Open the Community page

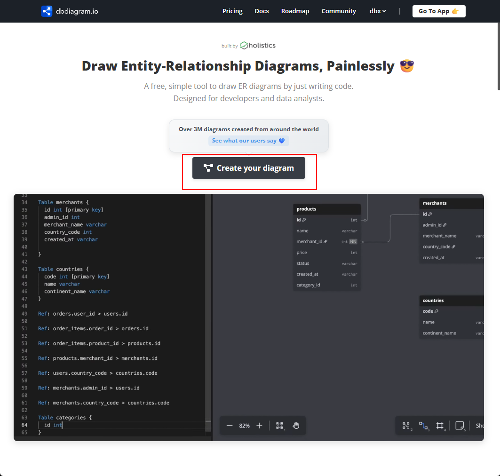pos(339,11)
